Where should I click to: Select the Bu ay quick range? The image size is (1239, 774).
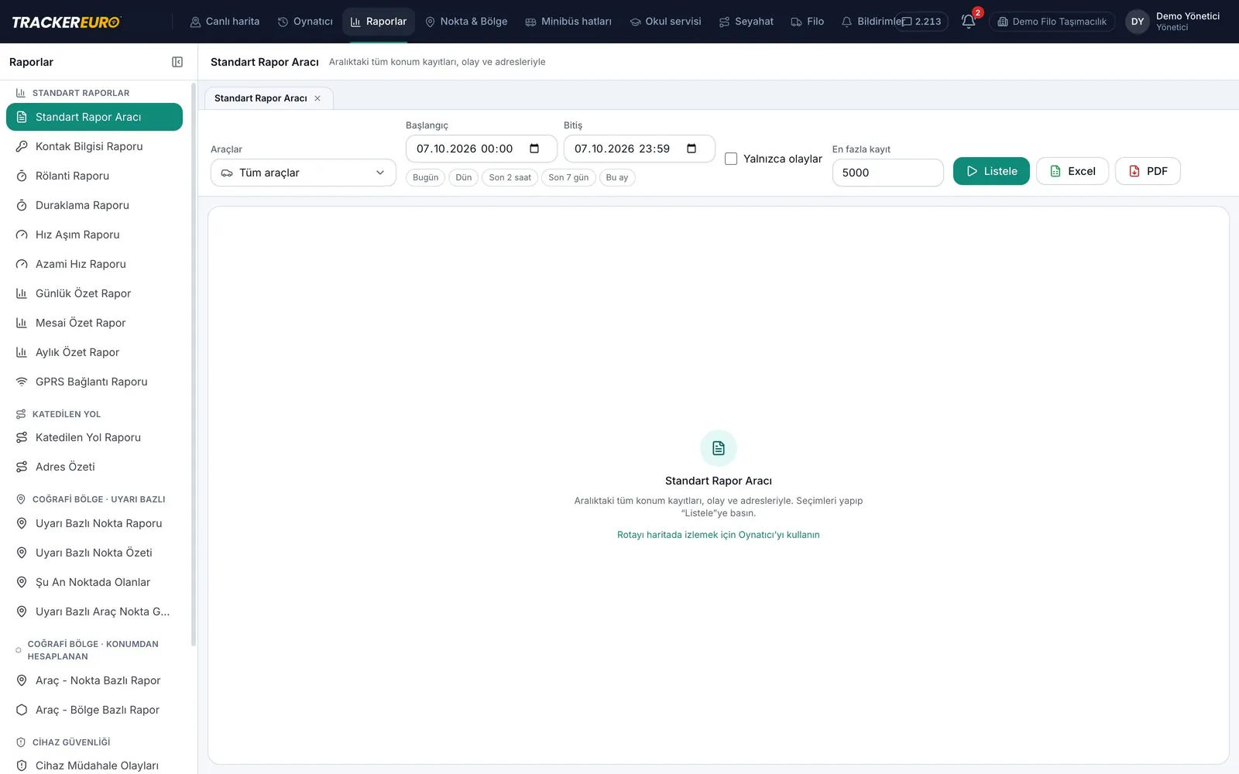click(617, 177)
